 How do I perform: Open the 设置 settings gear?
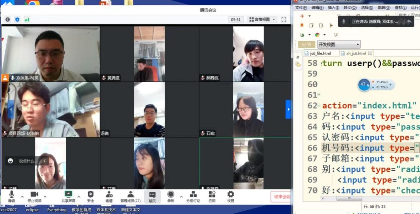point(231,195)
